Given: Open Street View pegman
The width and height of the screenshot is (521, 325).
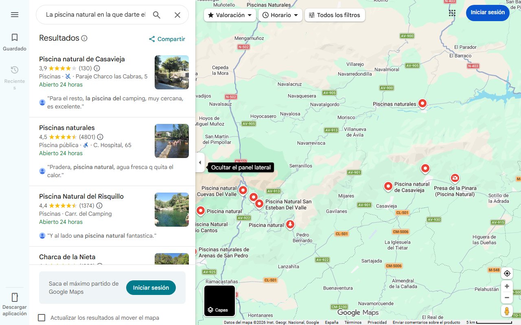Looking at the screenshot, I should tap(507, 311).
